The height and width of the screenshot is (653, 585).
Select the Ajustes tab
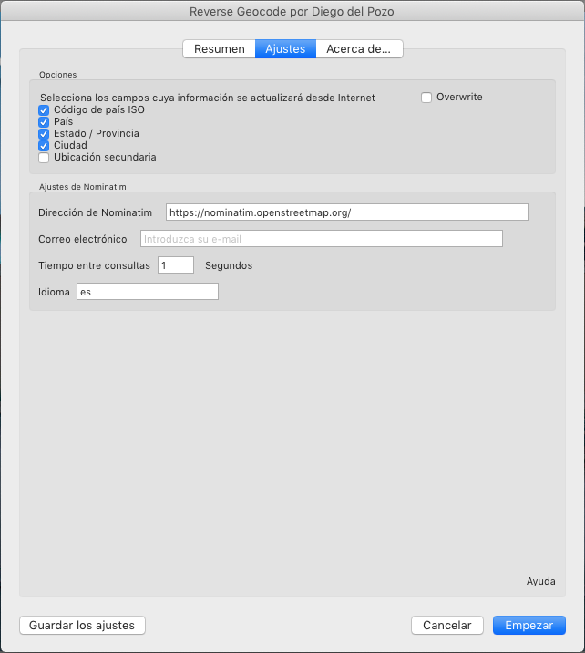pos(285,49)
